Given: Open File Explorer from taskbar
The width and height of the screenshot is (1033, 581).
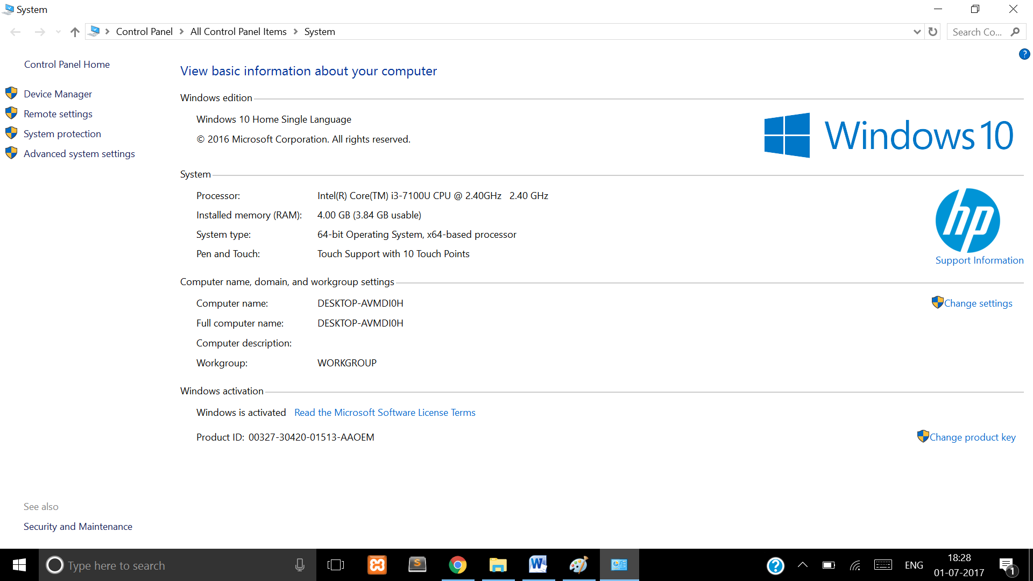Looking at the screenshot, I should tap(498, 565).
